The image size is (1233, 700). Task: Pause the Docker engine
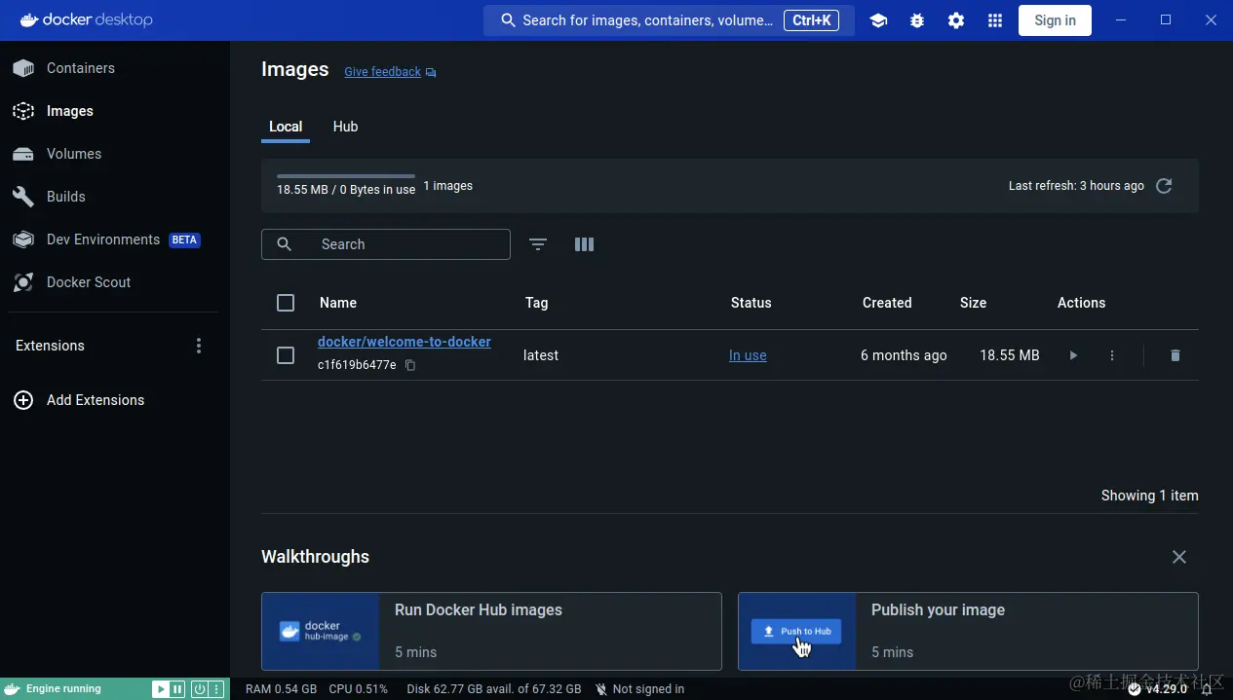point(177,689)
